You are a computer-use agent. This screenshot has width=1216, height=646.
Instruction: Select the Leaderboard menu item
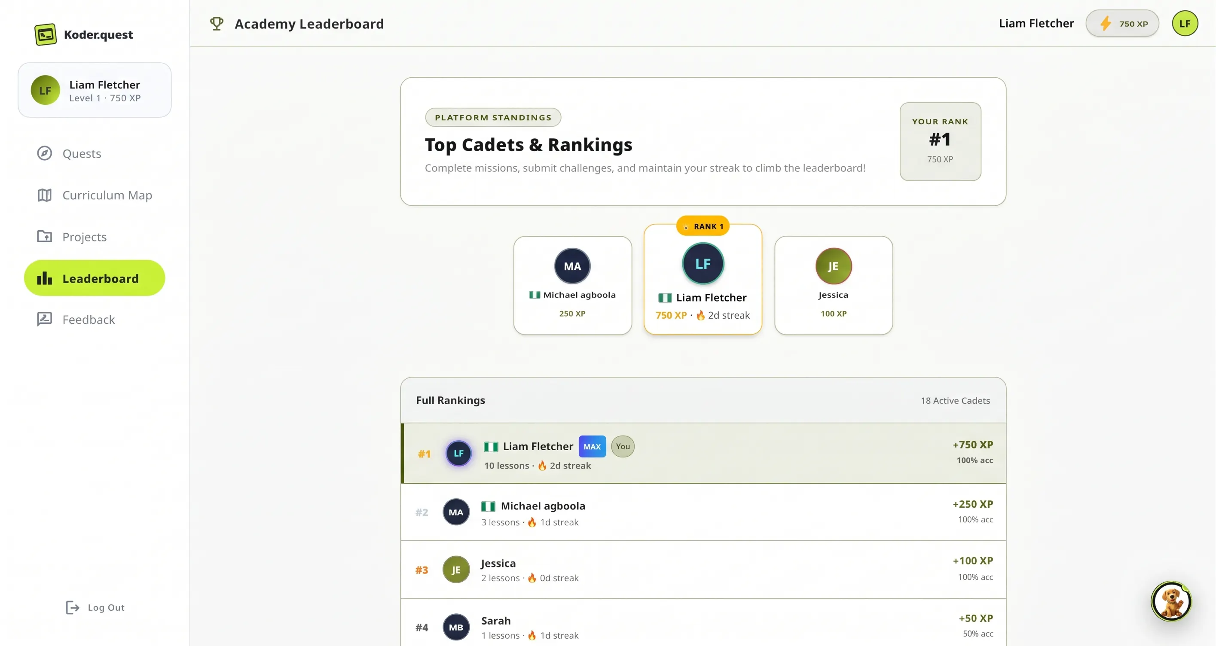pos(95,278)
